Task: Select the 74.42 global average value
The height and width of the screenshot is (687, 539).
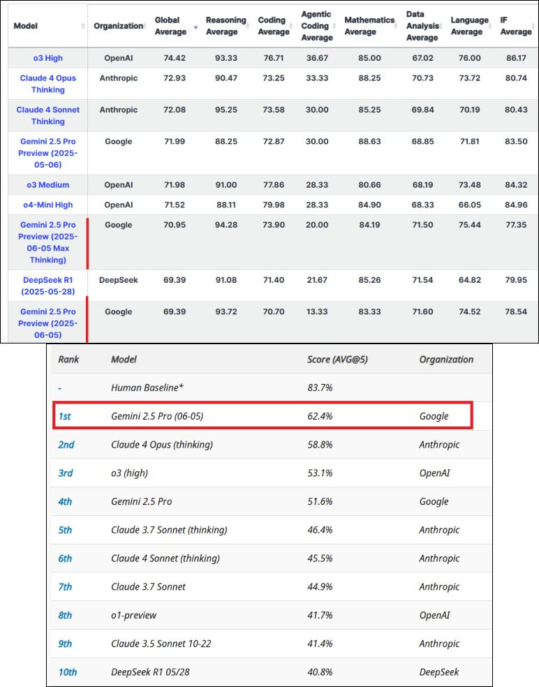Action: coord(175,58)
